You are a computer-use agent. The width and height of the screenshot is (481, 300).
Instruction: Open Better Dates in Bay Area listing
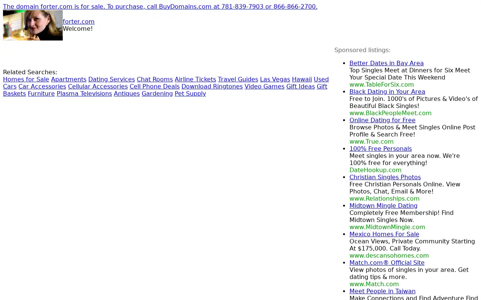pos(386,63)
